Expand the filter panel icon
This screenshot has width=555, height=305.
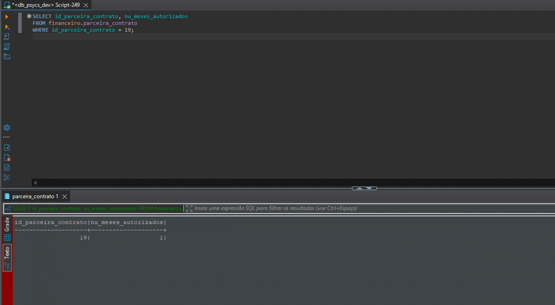click(x=189, y=208)
